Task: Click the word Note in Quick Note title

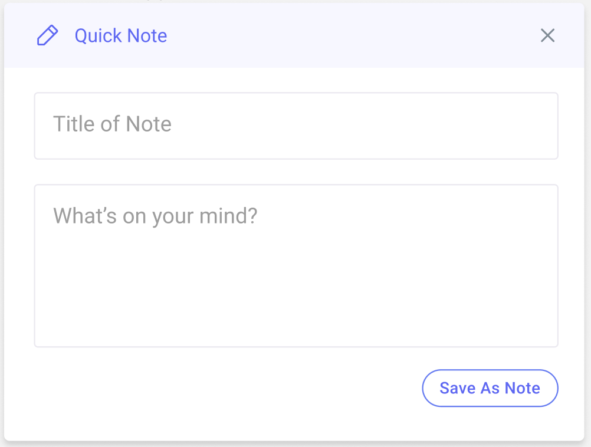Action: 147,36
